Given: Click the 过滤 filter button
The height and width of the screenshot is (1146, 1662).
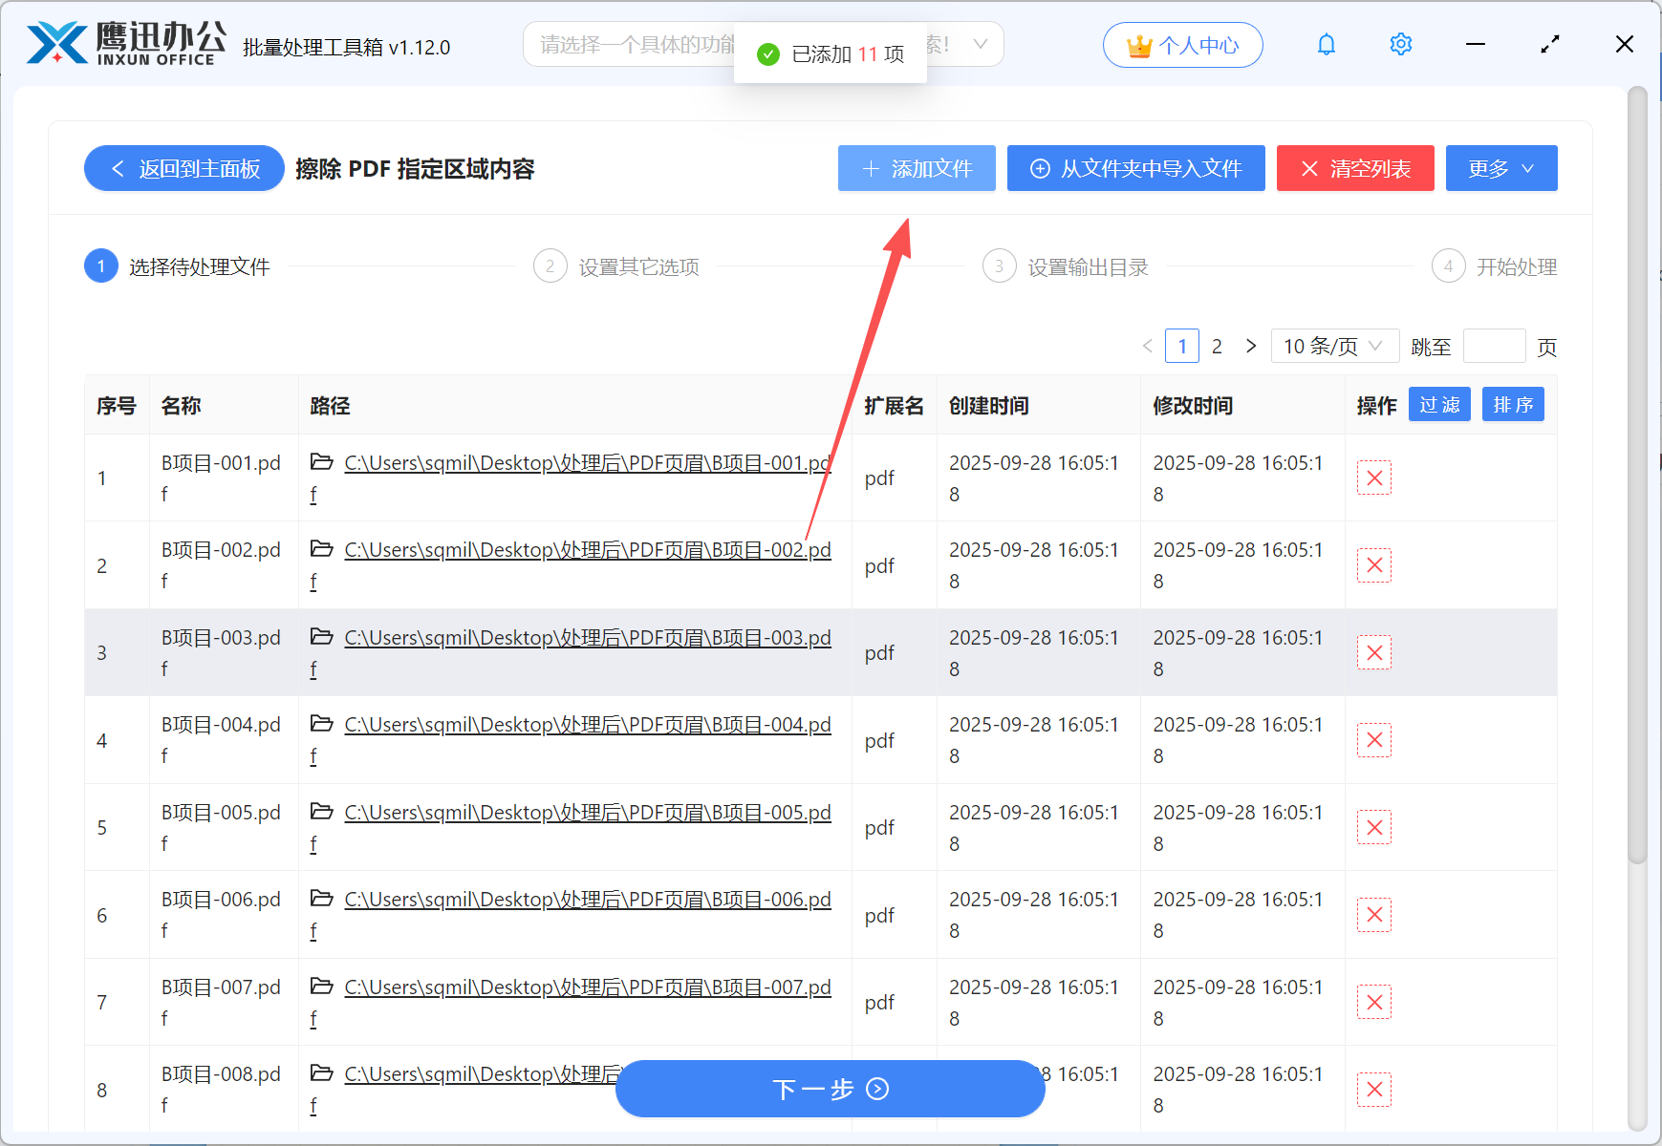Looking at the screenshot, I should [x=1439, y=405].
